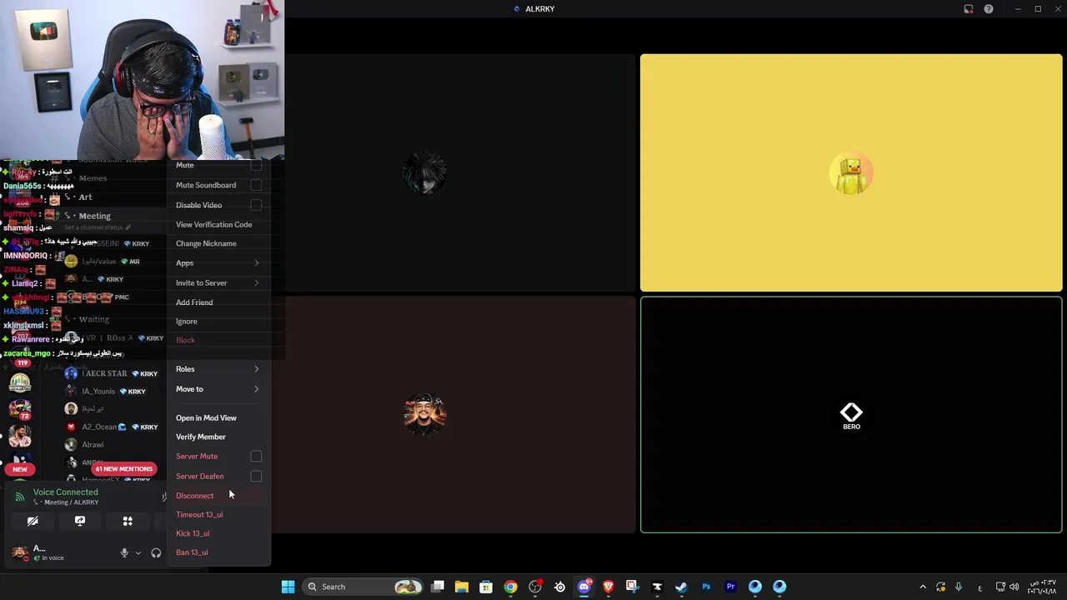Toggle the Mute checkbox in context menu

coord(256,165)
